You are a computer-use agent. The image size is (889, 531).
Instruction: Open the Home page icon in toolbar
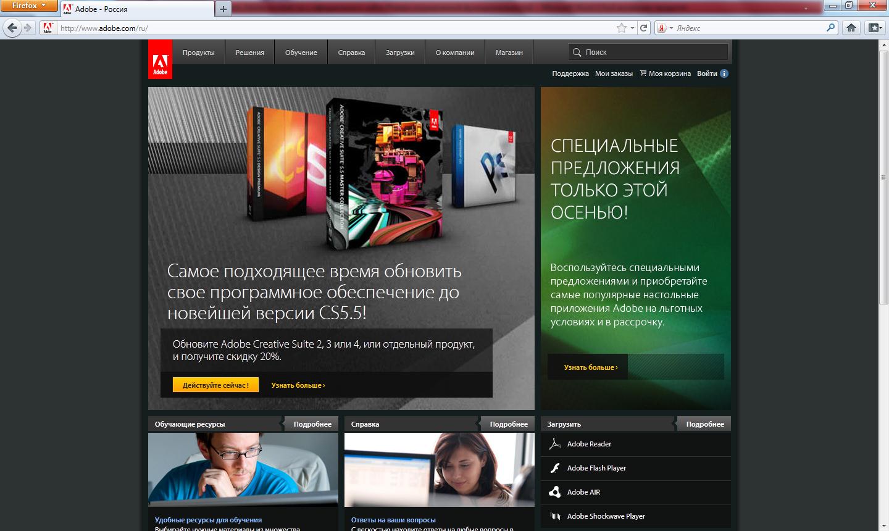pos(851,28)
